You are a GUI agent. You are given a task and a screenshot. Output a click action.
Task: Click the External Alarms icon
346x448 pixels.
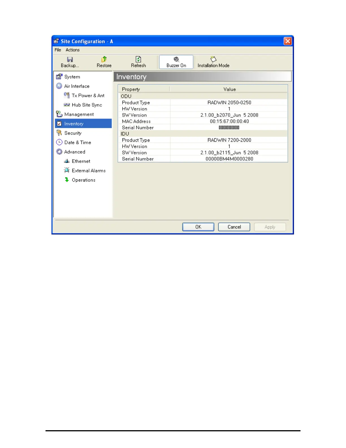pos(67,170)
